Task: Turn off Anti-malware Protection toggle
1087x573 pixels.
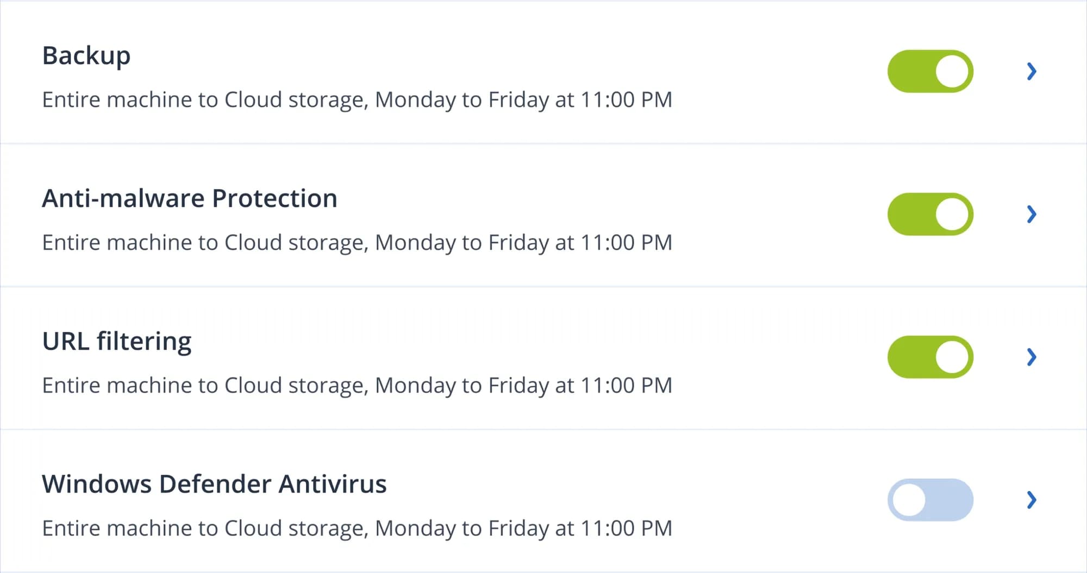Action: (x=930, y=214)
